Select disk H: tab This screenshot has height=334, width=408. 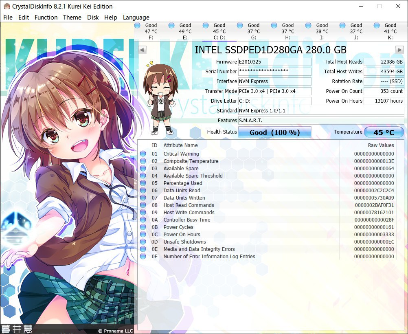coord(288,31)
